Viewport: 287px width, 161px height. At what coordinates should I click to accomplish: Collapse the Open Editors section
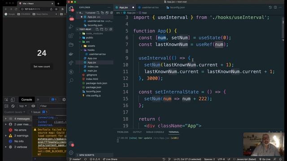tap(78, 13)
